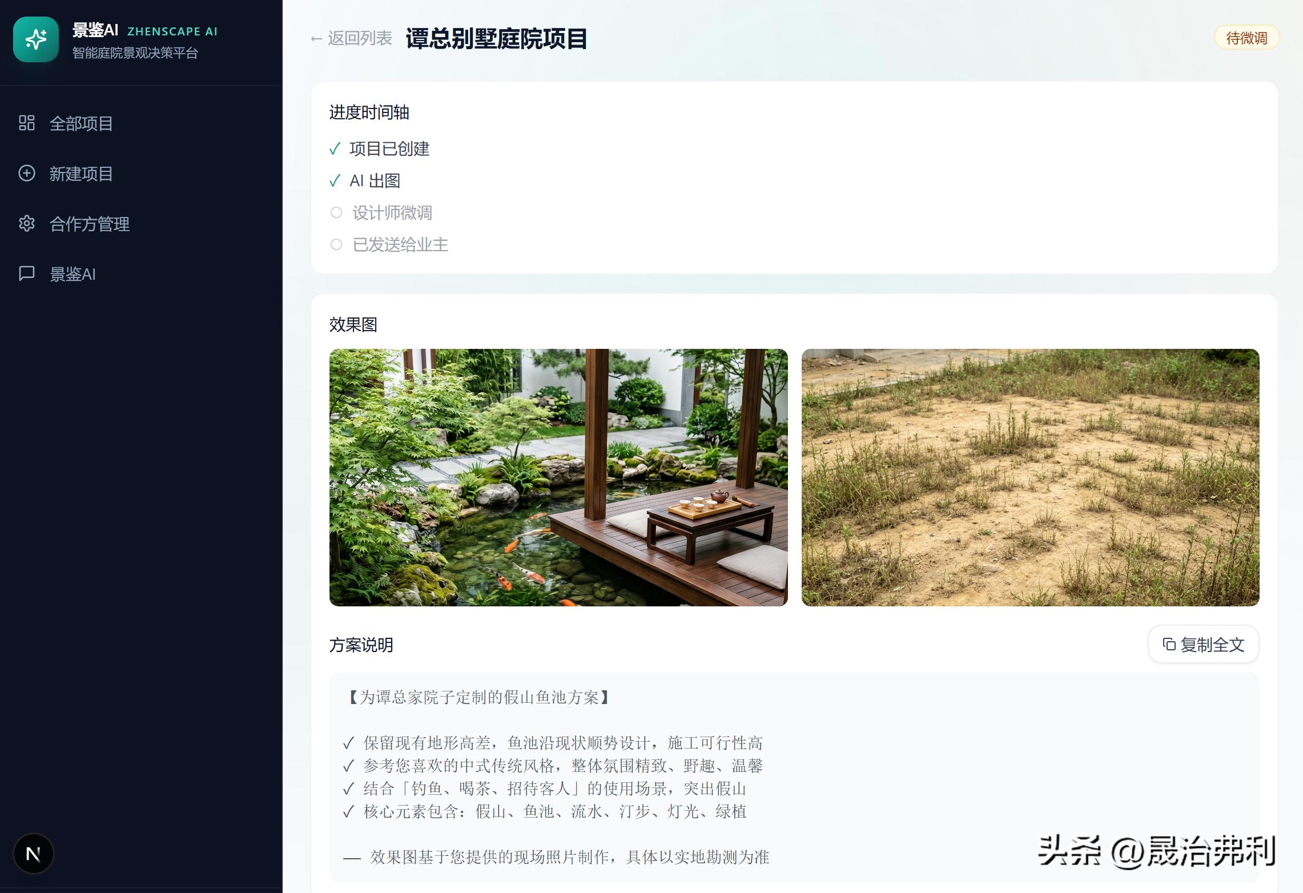Screen dimensions: 1303x893
Task: Click the 合作方管理 gear icon
Action: point(27,223)
